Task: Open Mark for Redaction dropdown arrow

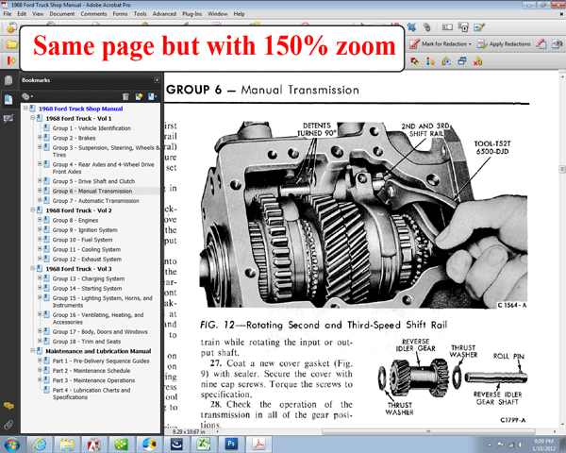Action: [470, 44]
